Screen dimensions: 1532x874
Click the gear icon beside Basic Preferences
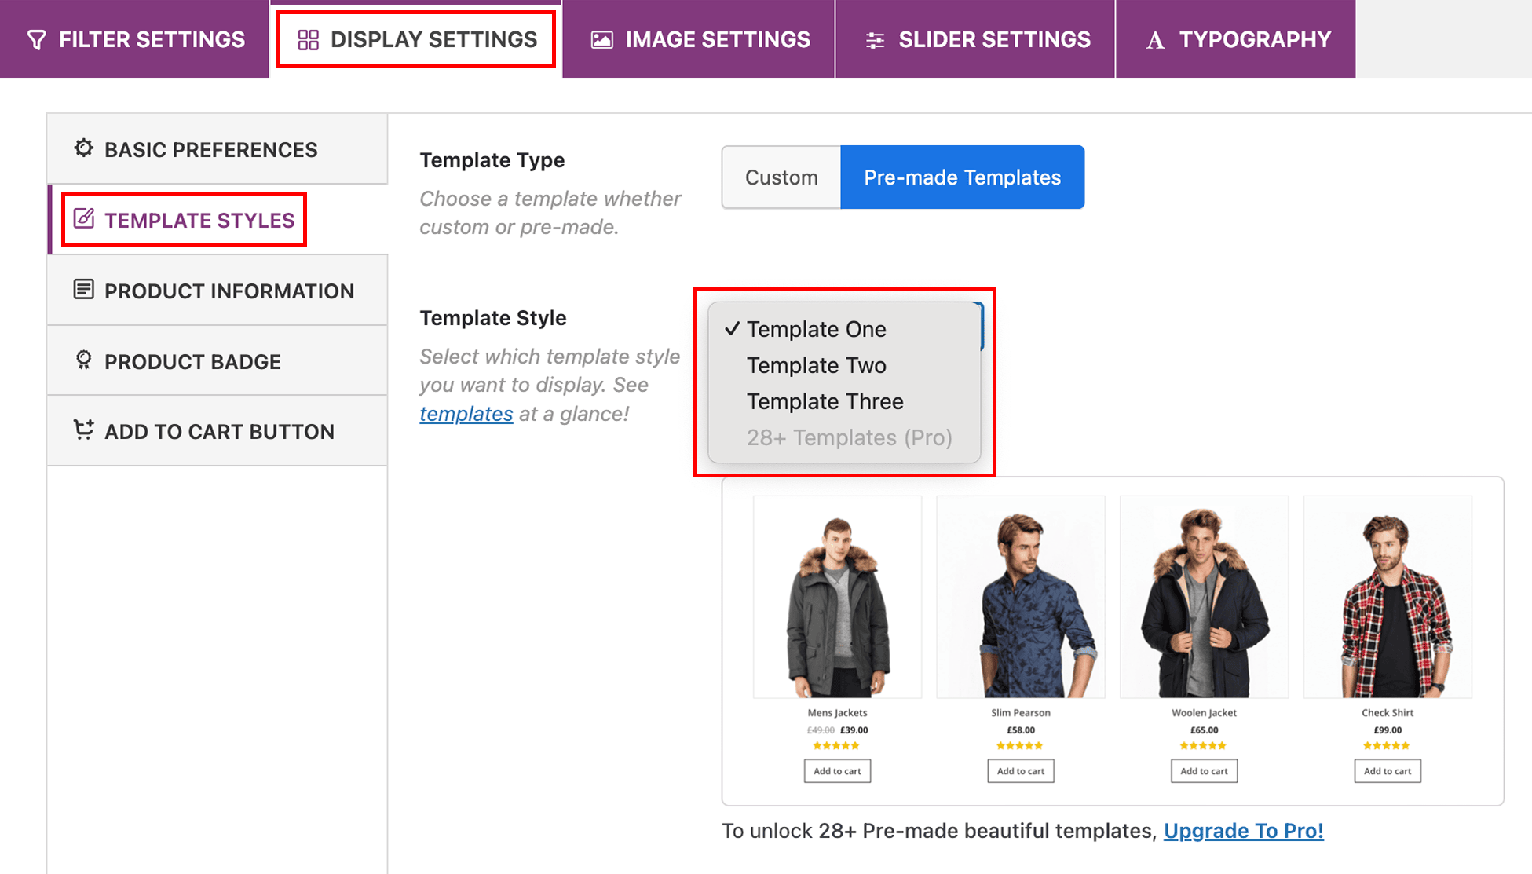click(83, 148)
